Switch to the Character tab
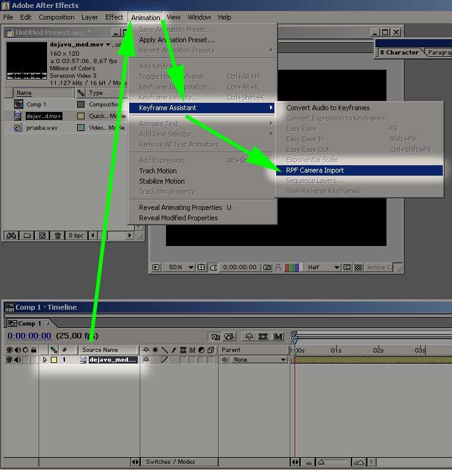452x470 pixels. click(401, 53)
